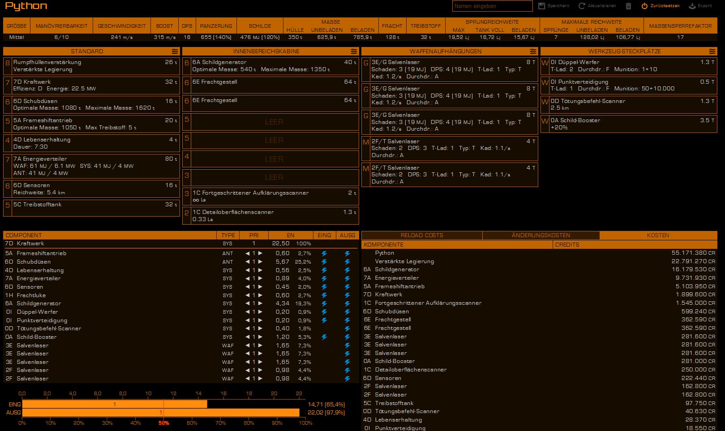
Task: Sort power table by EN header
Action: (291, 235)
